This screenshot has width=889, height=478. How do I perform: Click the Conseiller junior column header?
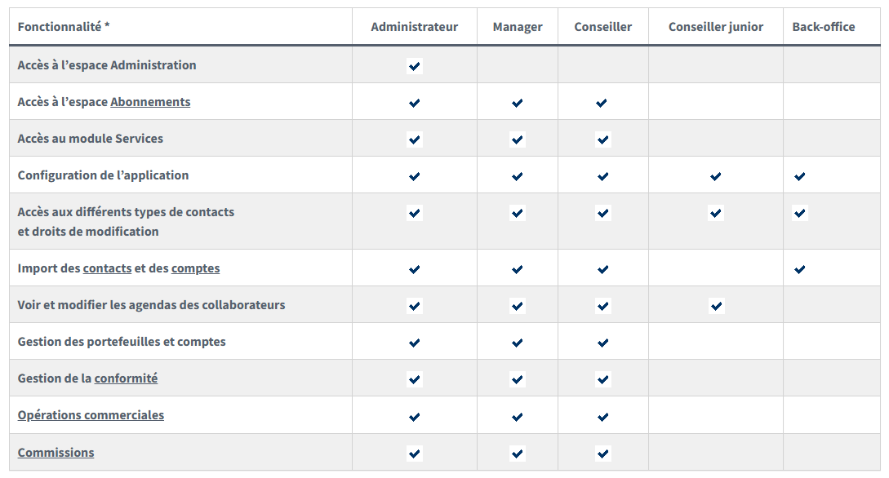tap(715, 27)
